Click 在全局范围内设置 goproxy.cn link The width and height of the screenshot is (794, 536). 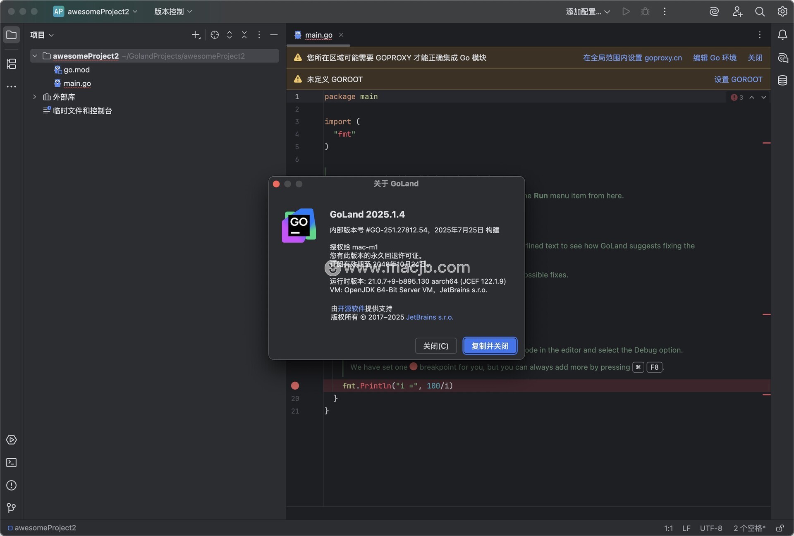[632, 57]
